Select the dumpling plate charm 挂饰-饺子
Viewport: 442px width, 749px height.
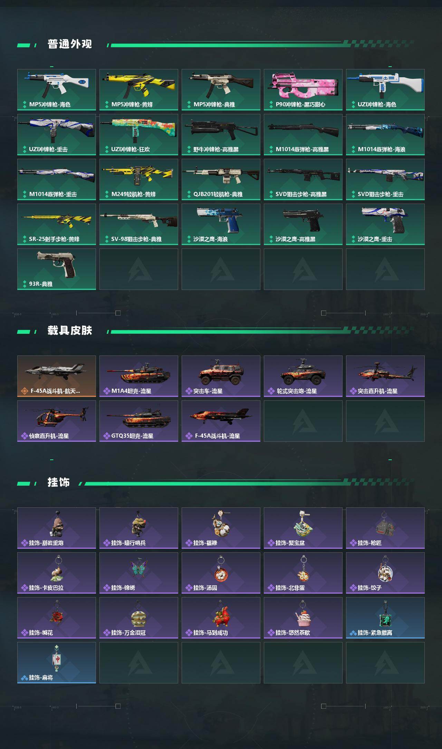click(x=385, y=573)
